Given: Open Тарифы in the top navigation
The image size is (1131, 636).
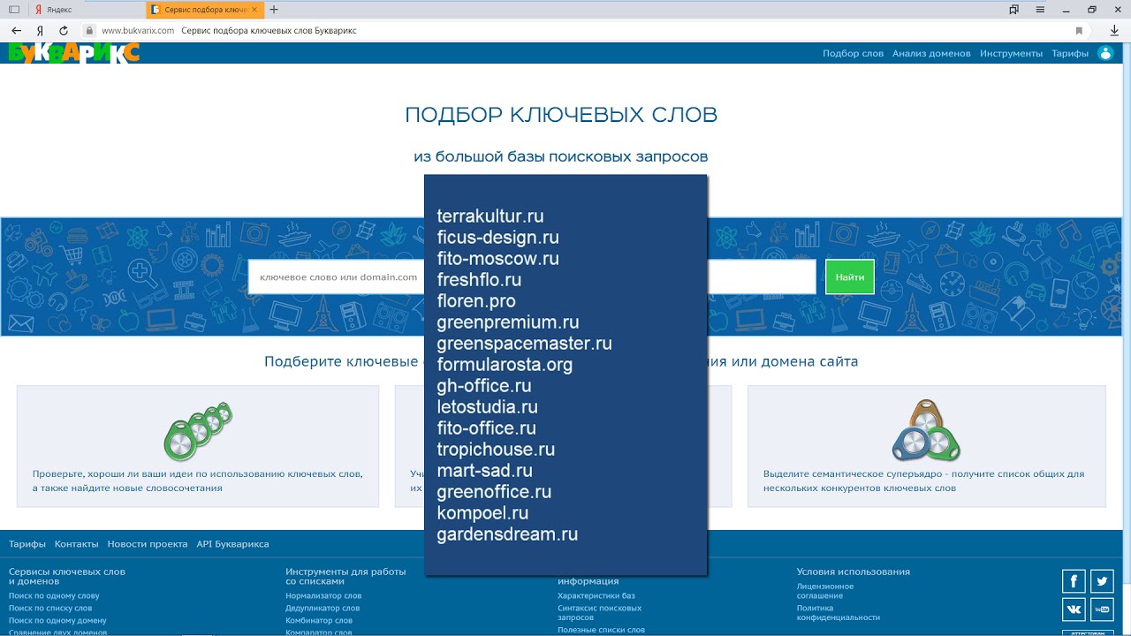Looking at the screenshot, I should (x=1070, y=53).
